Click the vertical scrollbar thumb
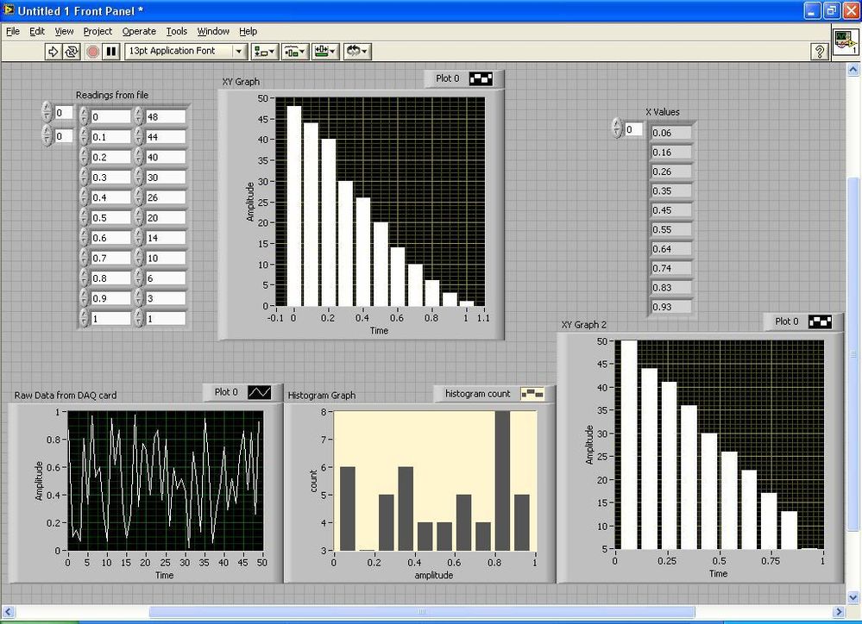Image resolution: width=862 pixels, height=624 pixels. click(x=853, y=354)
